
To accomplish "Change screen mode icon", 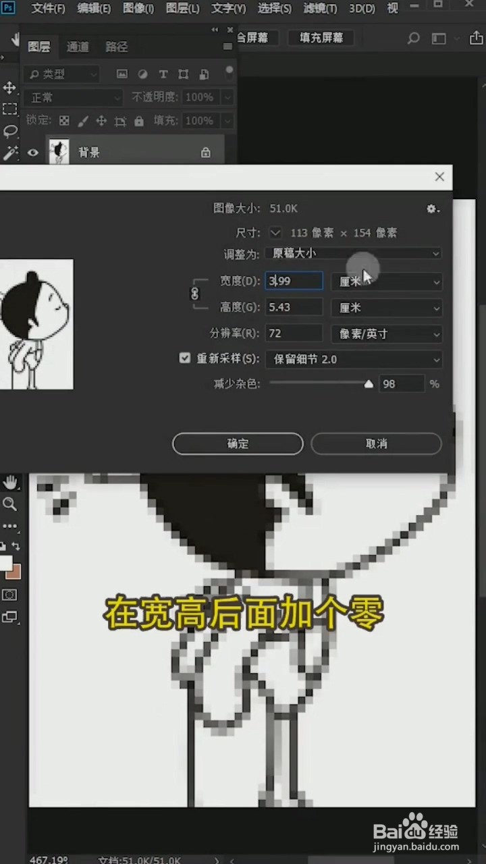I will point(9,616).
